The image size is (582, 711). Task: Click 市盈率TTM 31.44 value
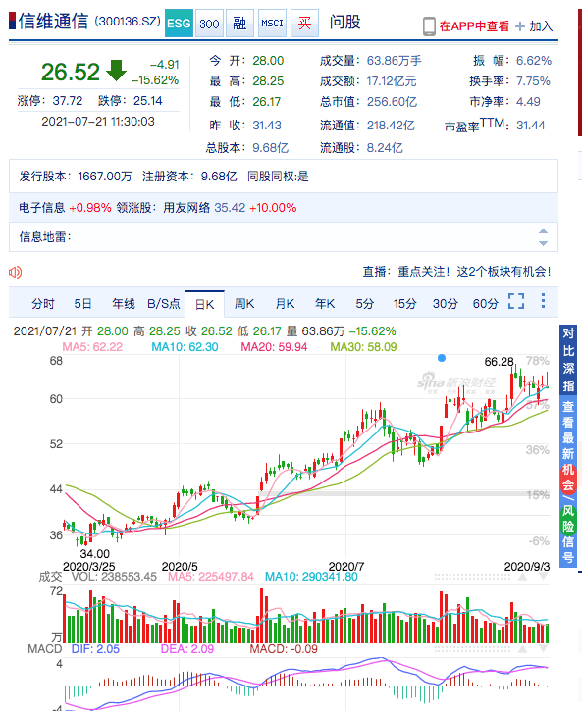(x=531, y=126)
